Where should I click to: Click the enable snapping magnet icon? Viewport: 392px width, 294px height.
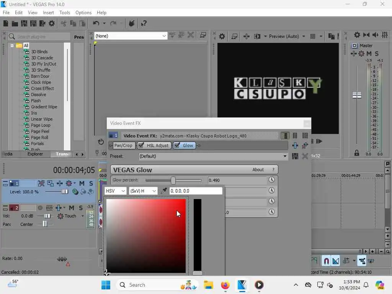326,261
